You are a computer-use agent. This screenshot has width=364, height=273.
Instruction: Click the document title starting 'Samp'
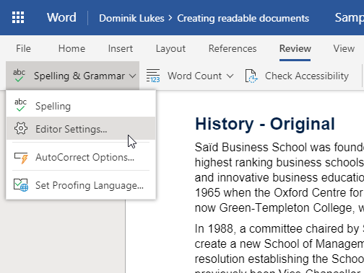pos(350,18)
